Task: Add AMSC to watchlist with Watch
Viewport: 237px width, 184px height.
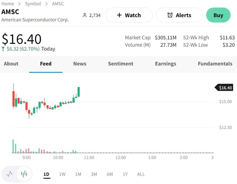Action: [x=129, y=15]
